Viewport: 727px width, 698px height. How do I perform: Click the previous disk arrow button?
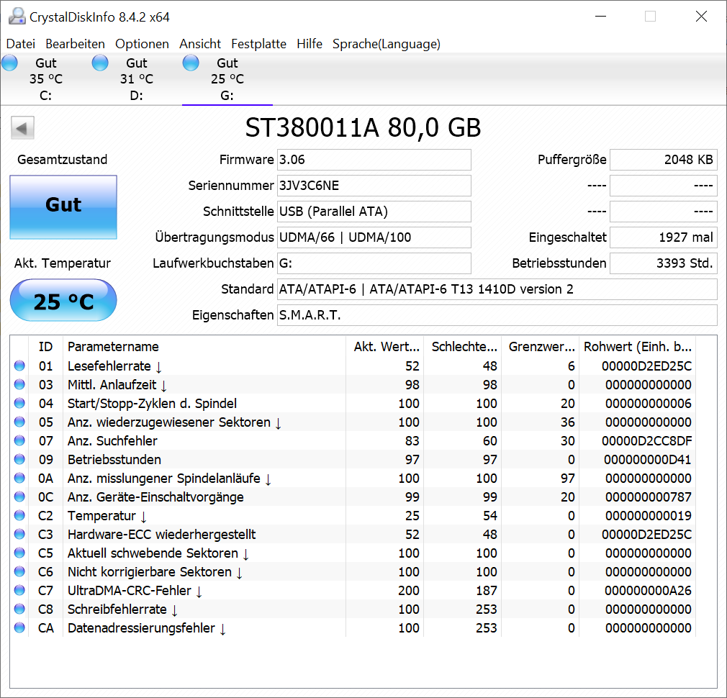tap(23, 128)
